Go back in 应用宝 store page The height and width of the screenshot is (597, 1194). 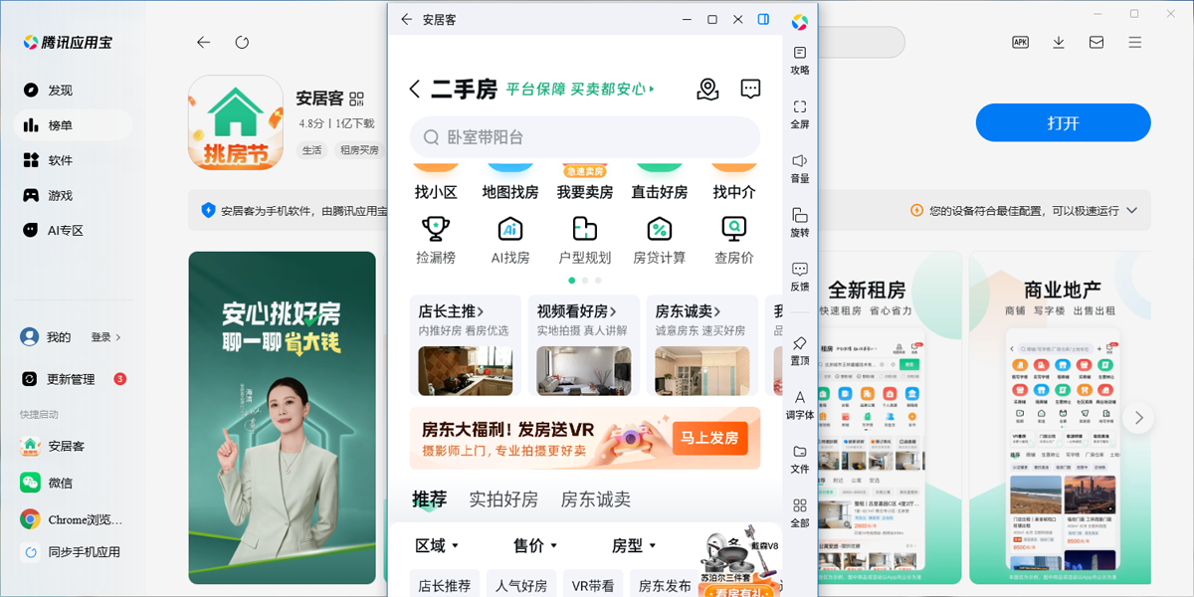click(x=203, y=42)
